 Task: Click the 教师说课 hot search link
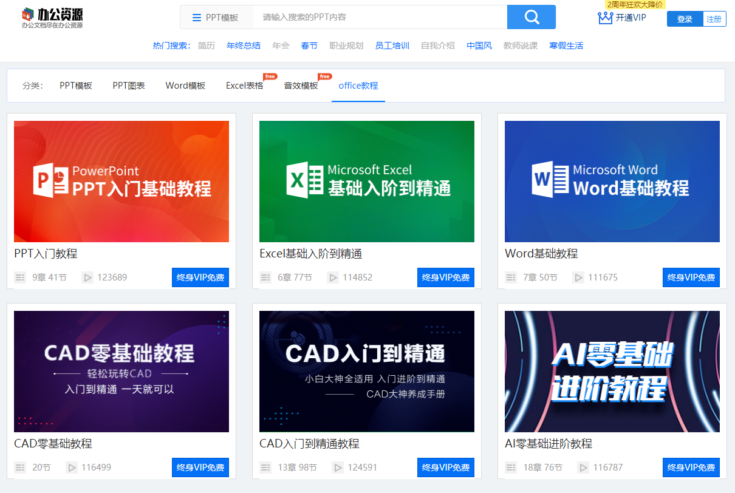point(521,46)
